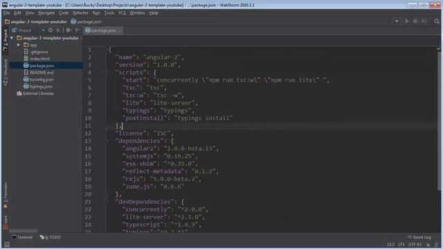443x249 pixels.
Task: Toggle the Project tool window side tab
Action: (x=5, y=40)
